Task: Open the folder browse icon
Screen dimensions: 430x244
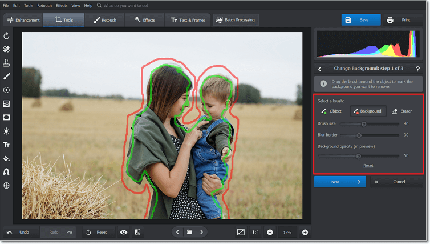Action: pos(189,232)
